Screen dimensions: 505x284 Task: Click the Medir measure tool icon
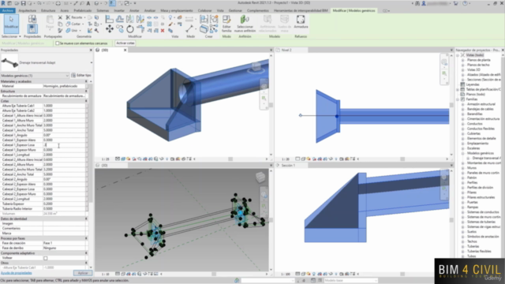[x=189, y=28]
